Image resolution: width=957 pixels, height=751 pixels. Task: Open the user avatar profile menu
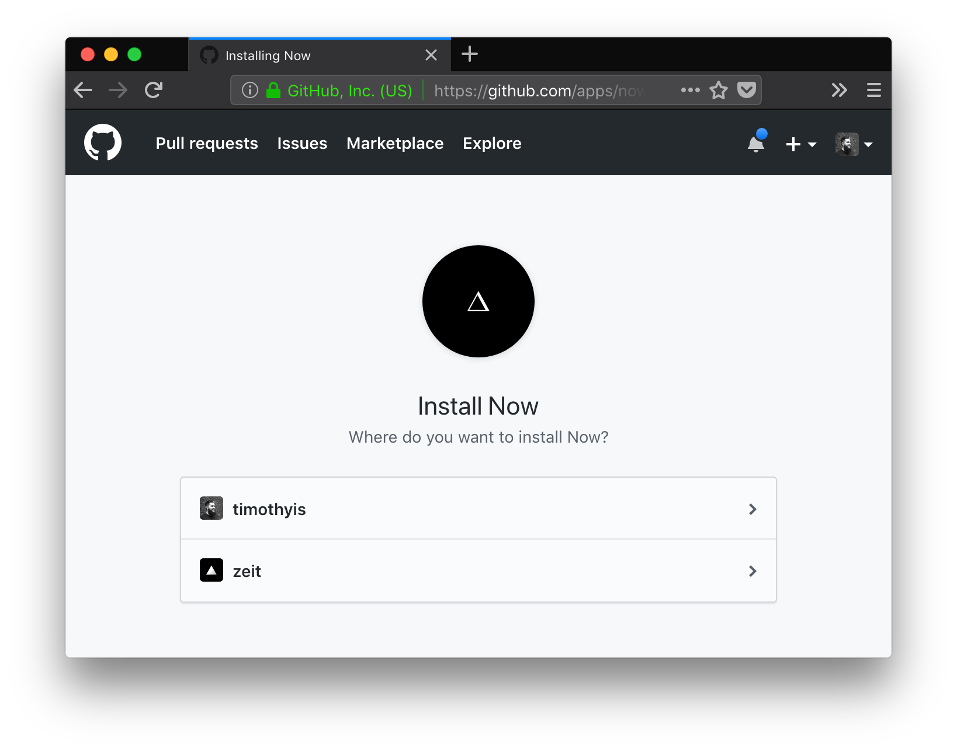[x=854, y=144]
